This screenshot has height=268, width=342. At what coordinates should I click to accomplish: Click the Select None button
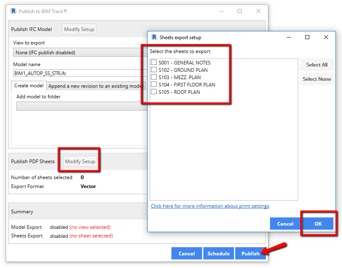tap(317, 79)
